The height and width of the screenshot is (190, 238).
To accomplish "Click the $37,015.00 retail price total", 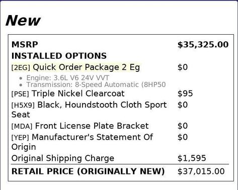I will coord(201,171).
